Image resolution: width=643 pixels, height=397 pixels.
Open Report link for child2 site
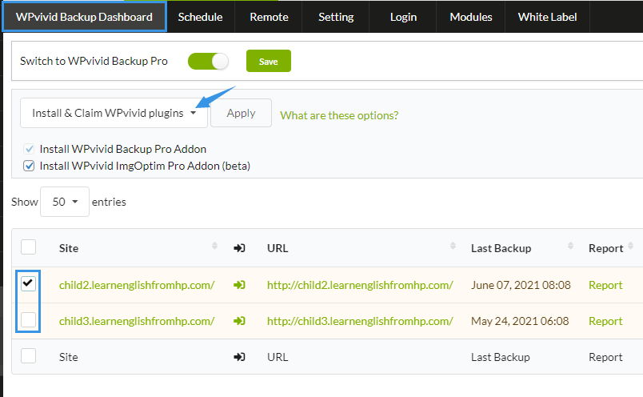pos(605,285)
